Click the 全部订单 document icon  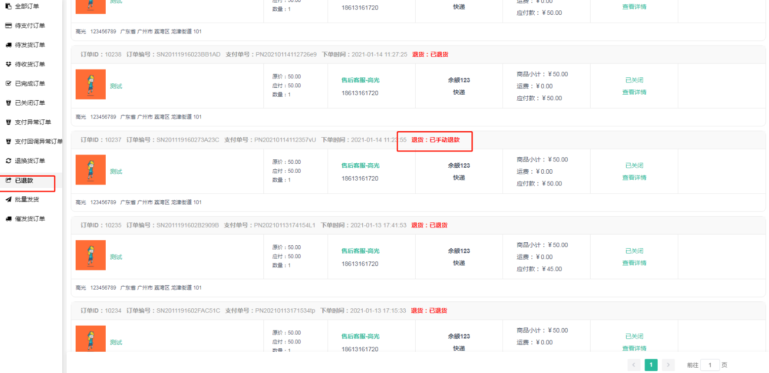point(8,6)
